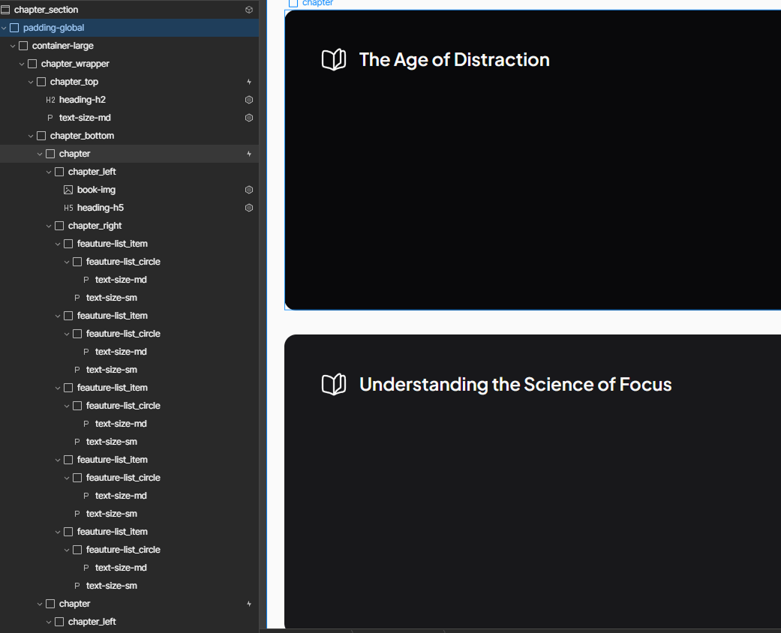Collapse the chapter_right node
781x633 pixels.
pyautogui.click(x=49, y=226)
